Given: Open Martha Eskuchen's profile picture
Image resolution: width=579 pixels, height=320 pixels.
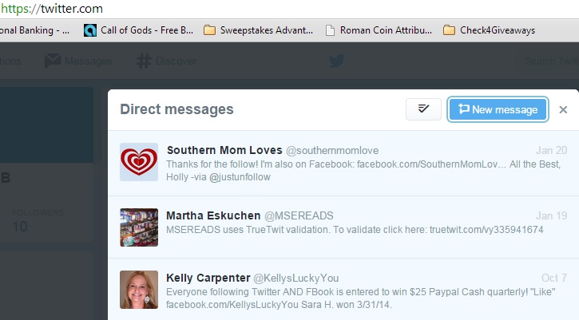Looking at the screenshot, I should [139, 227].
